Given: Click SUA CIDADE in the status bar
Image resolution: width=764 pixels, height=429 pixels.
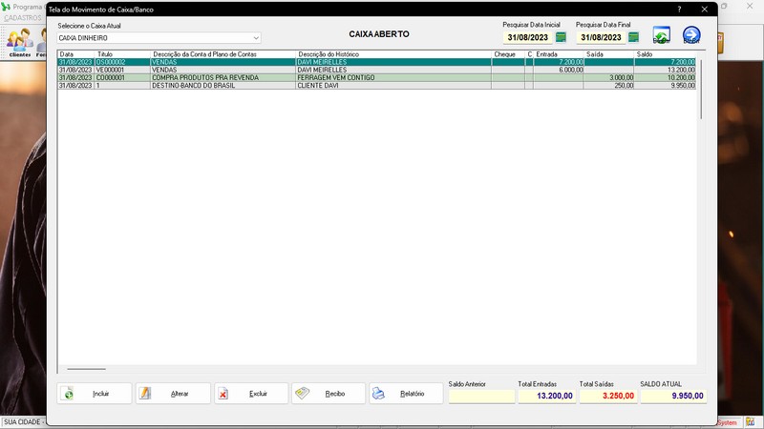Looking at the screenshot, I should (22, 422).
